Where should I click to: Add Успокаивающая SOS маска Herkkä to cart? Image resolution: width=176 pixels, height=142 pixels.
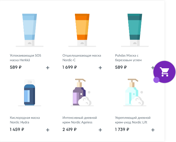tap(48, 68)
